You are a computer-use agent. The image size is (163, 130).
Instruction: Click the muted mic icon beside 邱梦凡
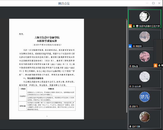130,106
